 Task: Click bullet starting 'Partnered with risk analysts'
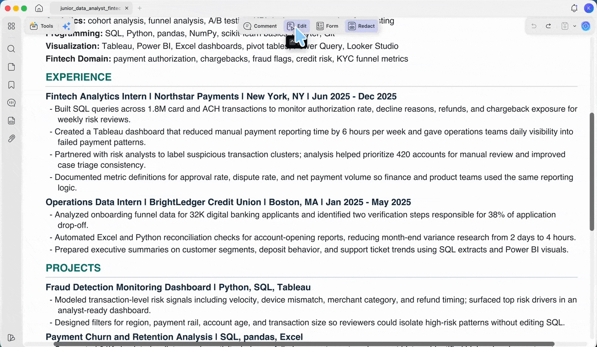307,160
